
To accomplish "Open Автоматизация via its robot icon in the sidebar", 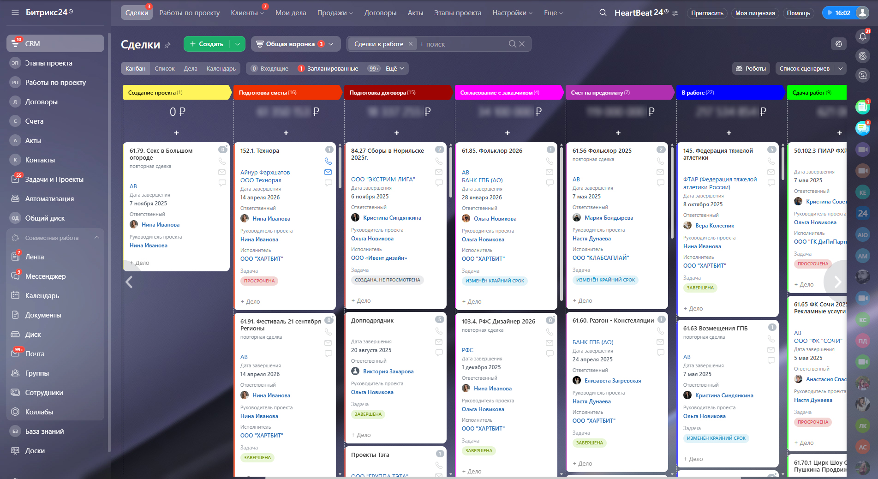I will [x=15, y=199].
